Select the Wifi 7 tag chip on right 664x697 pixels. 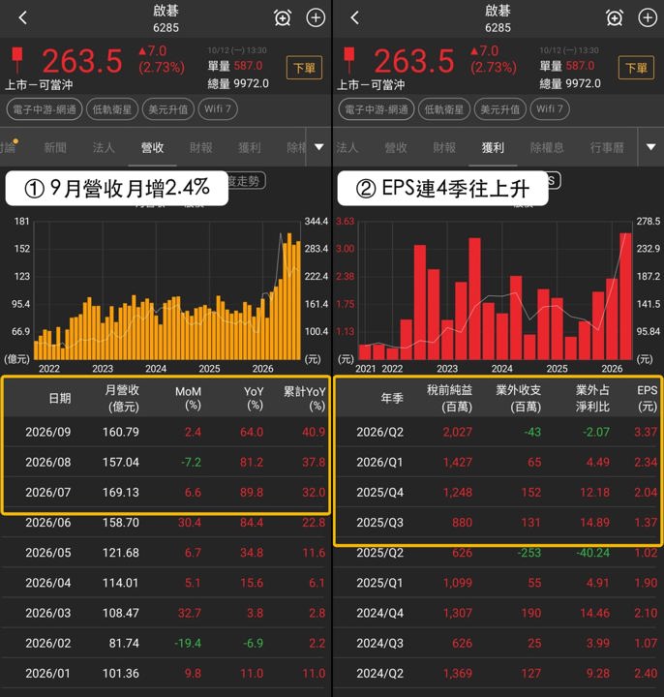click(550, 109)
